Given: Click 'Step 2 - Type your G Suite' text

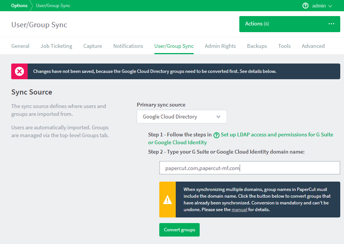Looking at the screenshot, I should click(x=226, y=152).
